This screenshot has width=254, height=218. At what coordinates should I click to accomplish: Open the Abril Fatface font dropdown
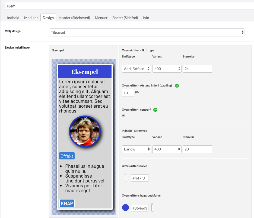(x=136, y=69)
